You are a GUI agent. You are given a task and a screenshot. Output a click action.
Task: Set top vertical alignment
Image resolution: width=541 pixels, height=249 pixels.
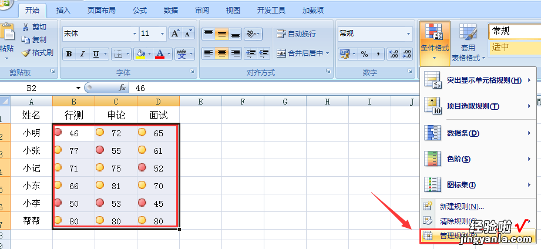pyautogui.click(x=209, y=33)
